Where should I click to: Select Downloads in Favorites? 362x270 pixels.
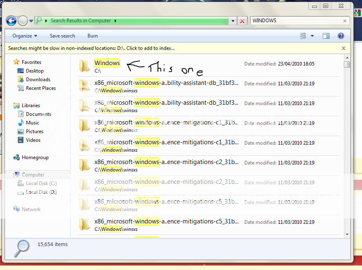[x=38, y=80]
